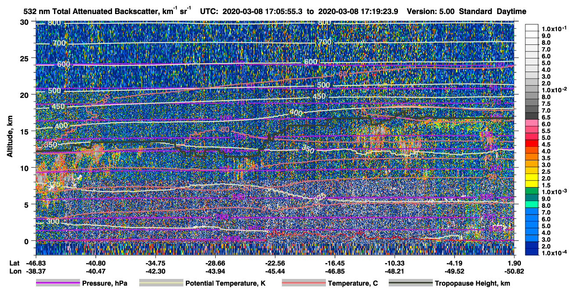Click altitude tick label "25"
Image resolution: width=571 pixels, height=293 pixels.
25,58
